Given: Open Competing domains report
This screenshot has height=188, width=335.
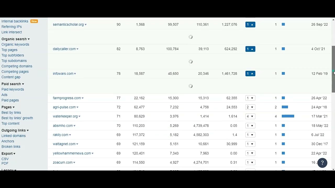Looking at the screenshot, I should click(17, 66).
